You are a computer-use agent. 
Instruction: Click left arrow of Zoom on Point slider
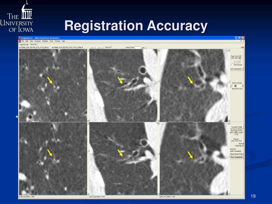coord(231,86)
